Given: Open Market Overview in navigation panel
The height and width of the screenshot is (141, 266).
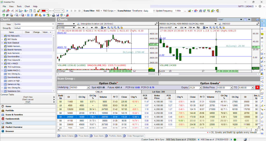Looking at the screenshot, I should click(28, 127).
